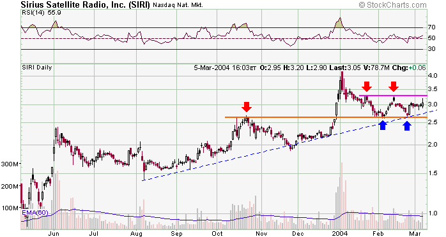Click the Nasdaq Nat. Mkt. label
Screen dimensions: 446x237
(x=178, y=5)
